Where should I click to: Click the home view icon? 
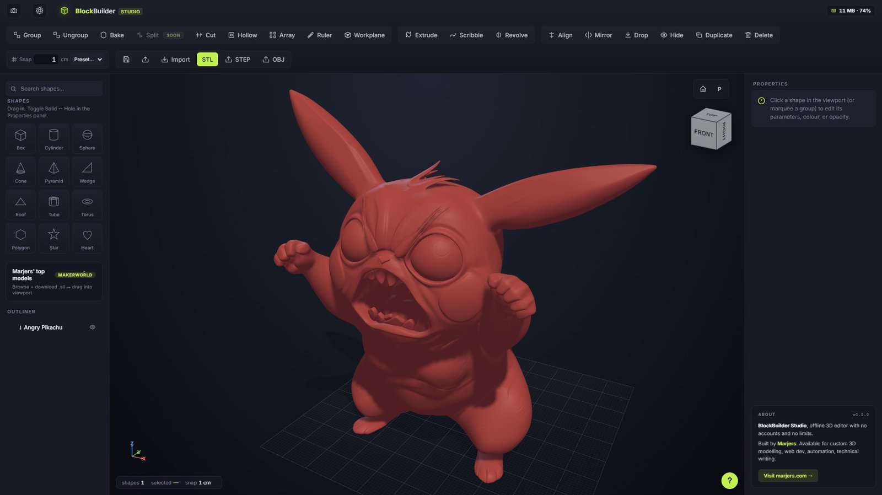(703, 89)
